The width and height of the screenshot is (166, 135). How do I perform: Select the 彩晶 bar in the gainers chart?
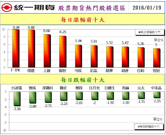point(94,56)
